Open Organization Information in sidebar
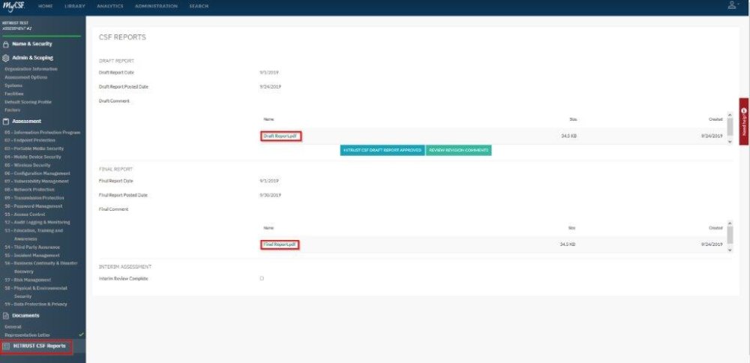Image resolution: width=750 pixels, height=363 pixels. click(x=31, y=69)
